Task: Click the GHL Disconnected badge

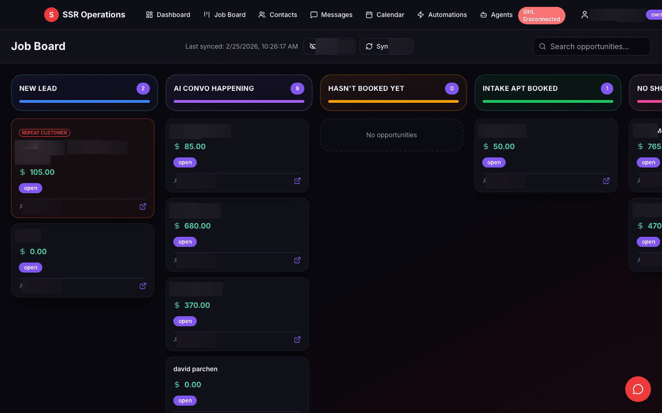Action: coord(542,15)
